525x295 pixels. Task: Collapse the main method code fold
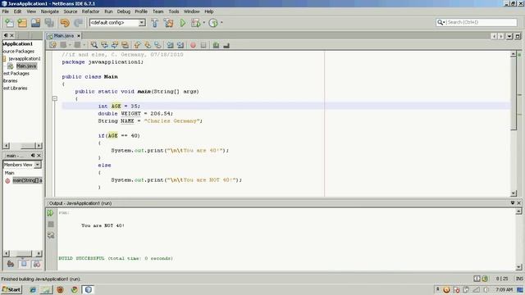tap(55, 98)
